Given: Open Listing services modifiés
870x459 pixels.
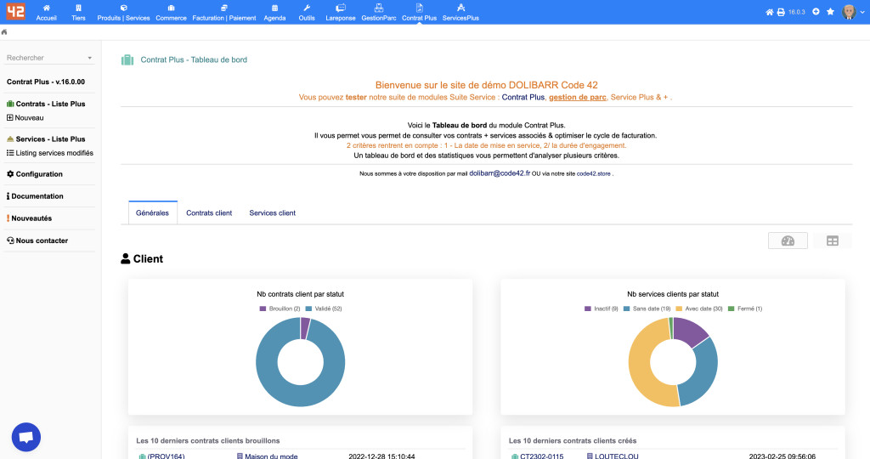Looking at the screenshot, I should pos(54,153).
